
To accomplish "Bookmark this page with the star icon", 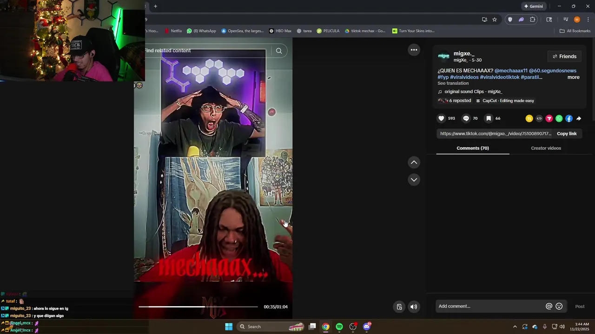I will pyautogui.click(x=495, y=19).
